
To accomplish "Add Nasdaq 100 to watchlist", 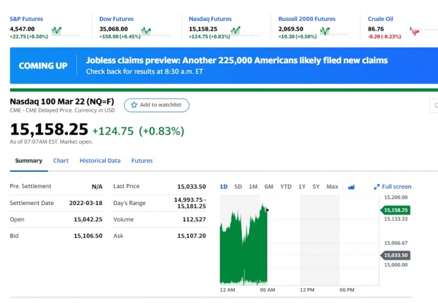I will click(x=157, y=104).
